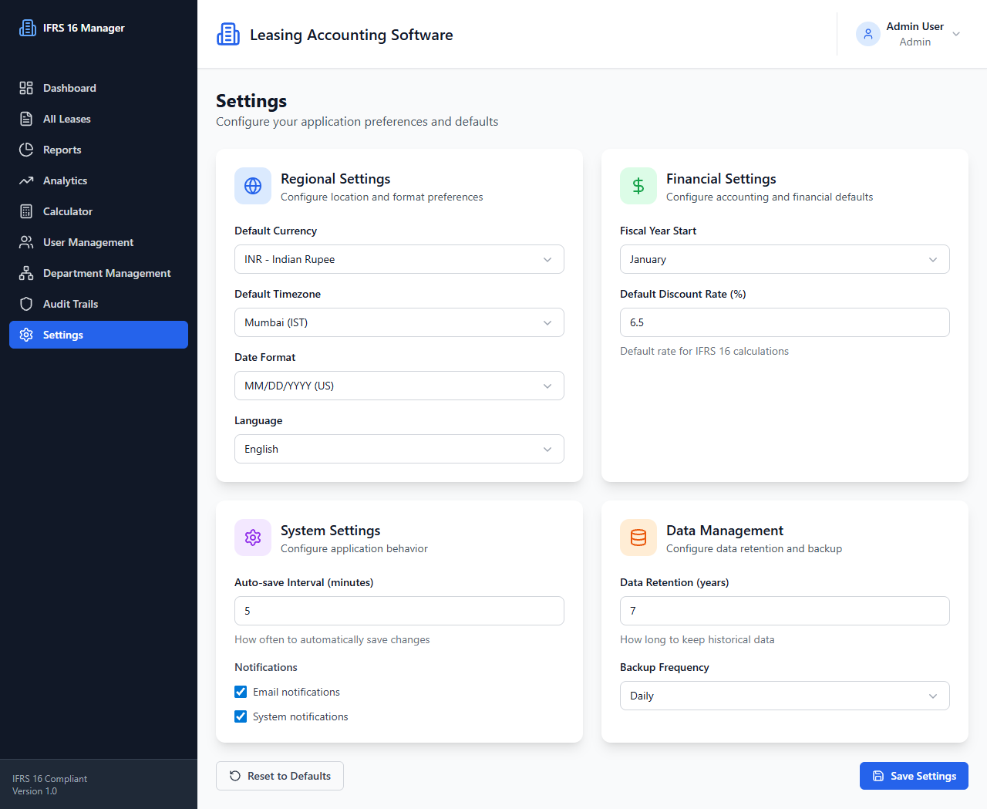Click the Auto-save Interval input field
987x809 pixels.
pyautogui.click(x=399, y=611)
